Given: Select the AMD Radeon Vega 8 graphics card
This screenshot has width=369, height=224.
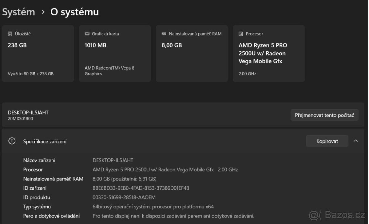Looking at the screenshot, I should click(115, 54).
